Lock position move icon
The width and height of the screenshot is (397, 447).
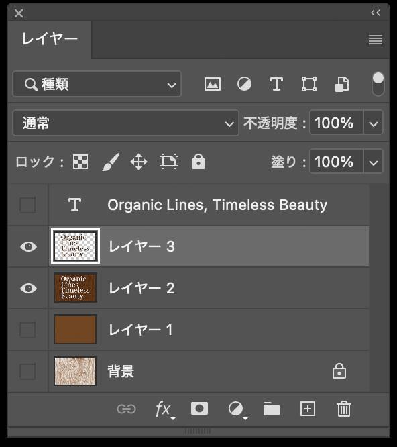(139, 162)
